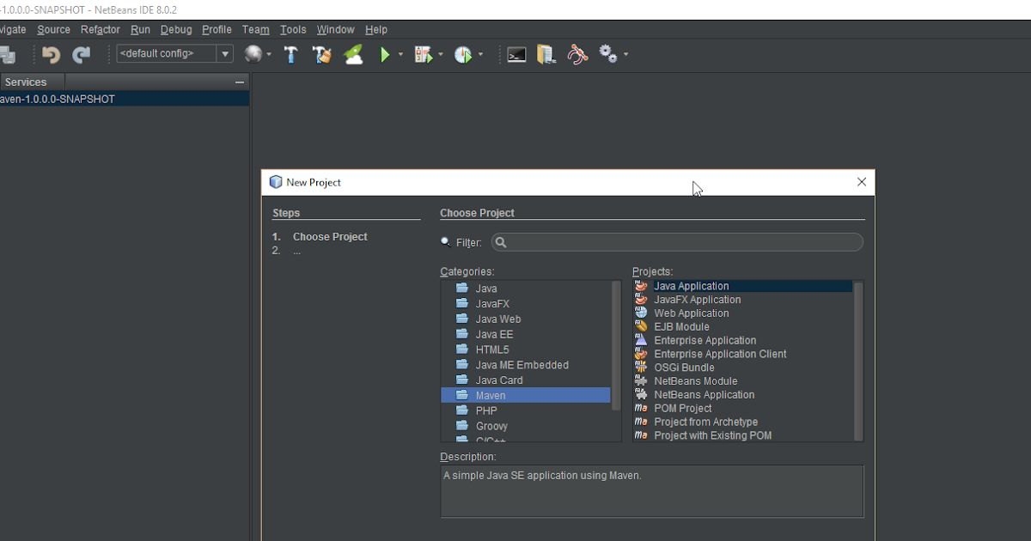Click the Undo toolbar icon
Viewport: 1031px width, 541px height.
coord(52,55)
